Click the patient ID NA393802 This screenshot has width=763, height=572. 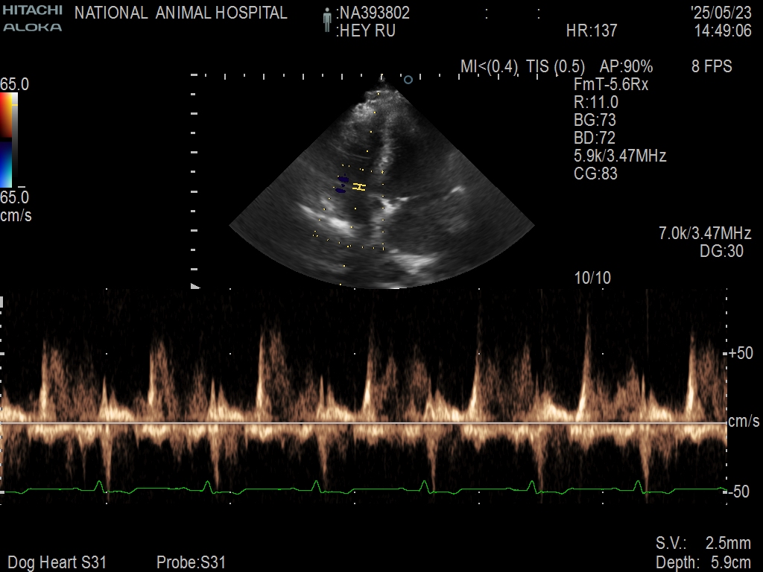click(x=373, y=13)
